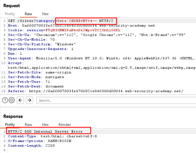Image resolution: width=196 pixels, height=153 pixels.
Task: Click the X-Frame-Options SAMEORIGIN line
Action: coord(40,141)
